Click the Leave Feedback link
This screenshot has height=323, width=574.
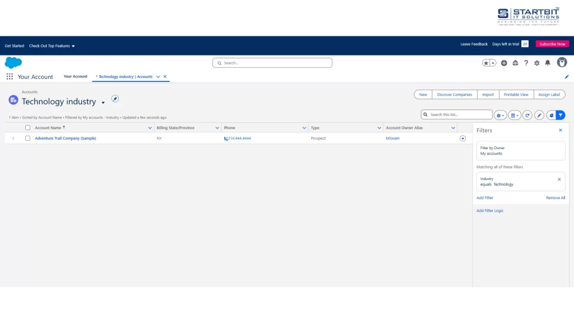[x=474, y=44]
